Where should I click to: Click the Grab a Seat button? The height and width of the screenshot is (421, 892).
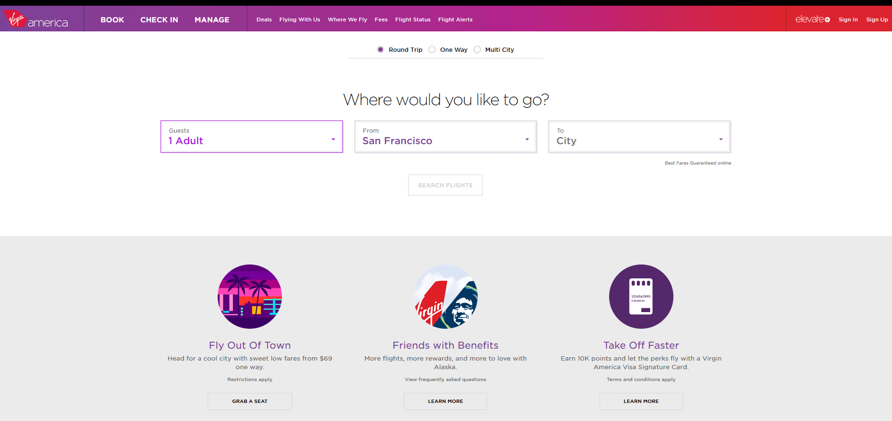(x=250, y=401)
